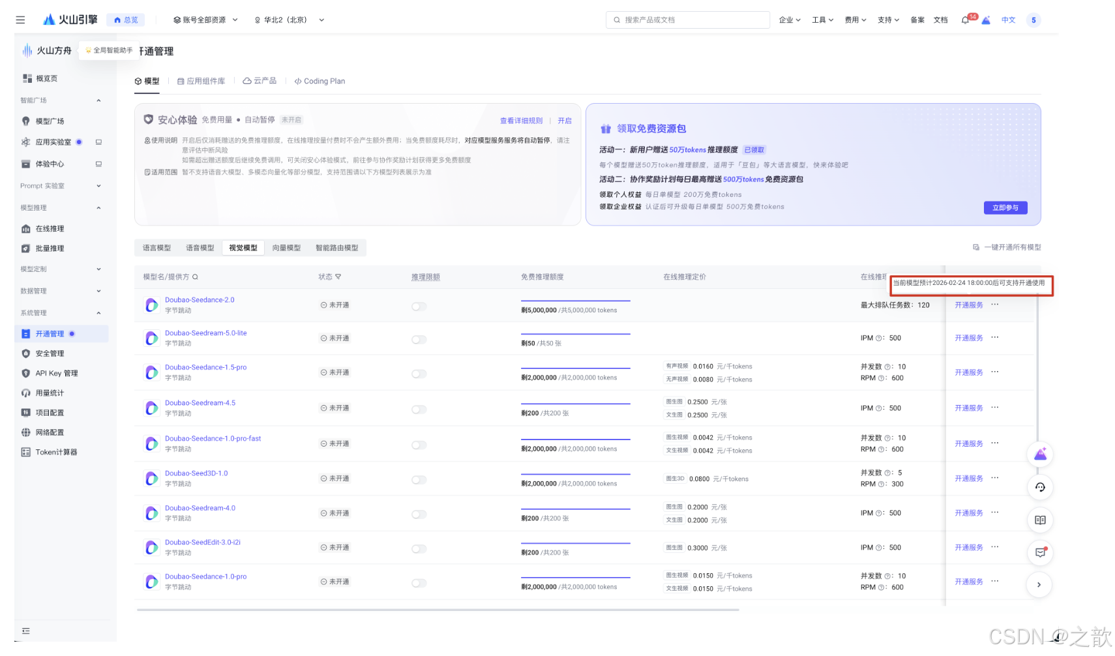Open the 华北2（北京）region dropdown
The height and width of the screenshot is (656, 1115).
click(x=289, y=20)
